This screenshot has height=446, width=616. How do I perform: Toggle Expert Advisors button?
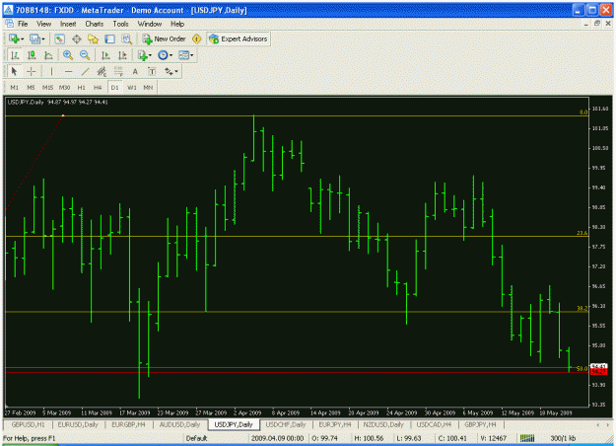239,38
